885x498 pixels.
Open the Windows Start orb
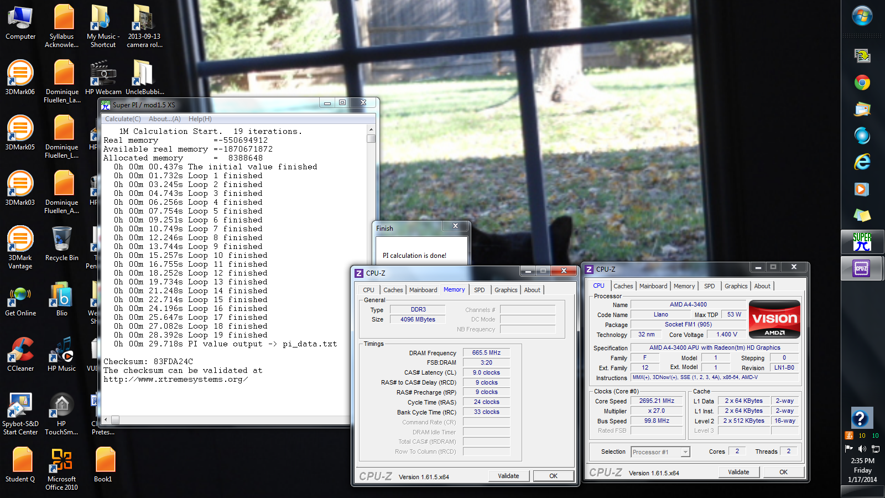tap(862, 16)
